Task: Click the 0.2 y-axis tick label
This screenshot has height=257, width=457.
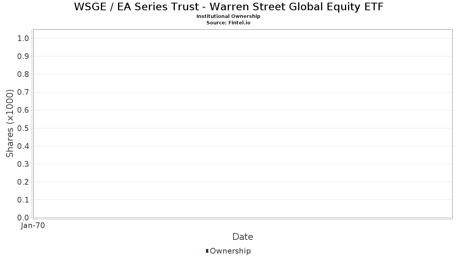Action: (x=23, y=182)
